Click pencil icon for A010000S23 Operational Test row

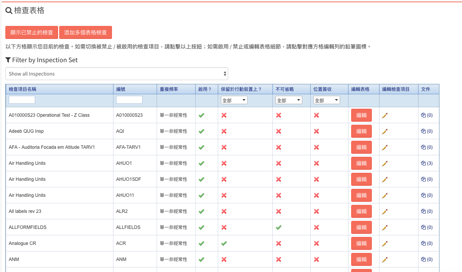click(x=385, y=115)
